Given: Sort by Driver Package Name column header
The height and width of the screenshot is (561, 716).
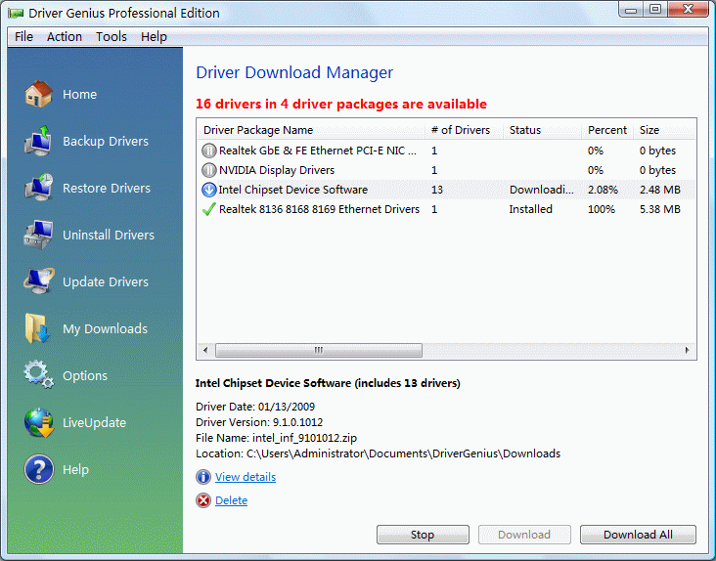Looking at the screenshot, I should point(258,130).
